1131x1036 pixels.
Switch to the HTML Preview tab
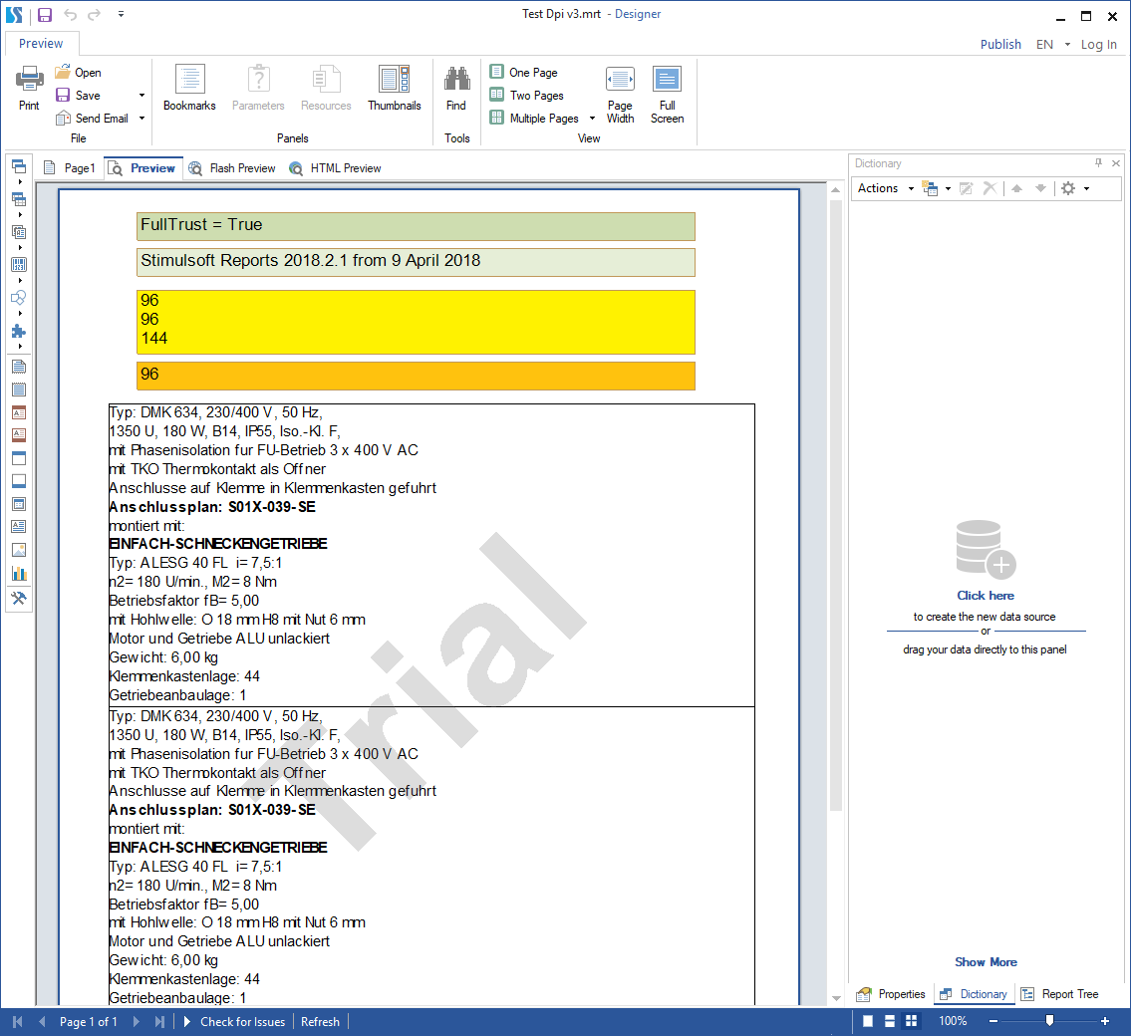(x=336, y=168)
